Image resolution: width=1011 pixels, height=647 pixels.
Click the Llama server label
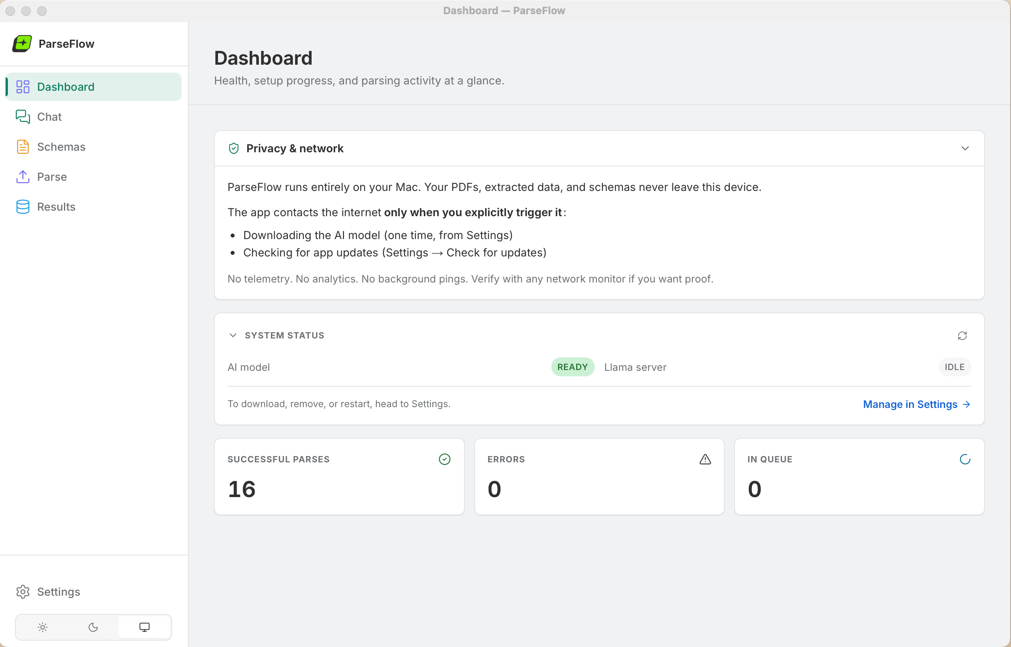pos(635,367)
